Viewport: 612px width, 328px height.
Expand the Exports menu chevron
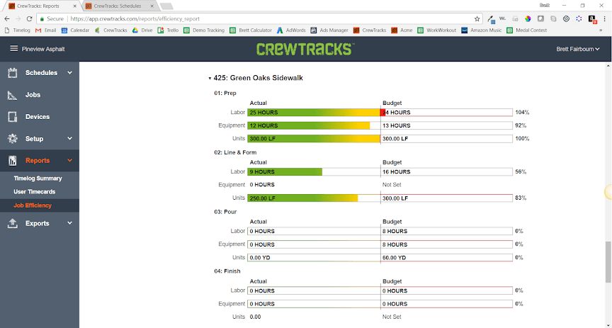click(69, 223)
